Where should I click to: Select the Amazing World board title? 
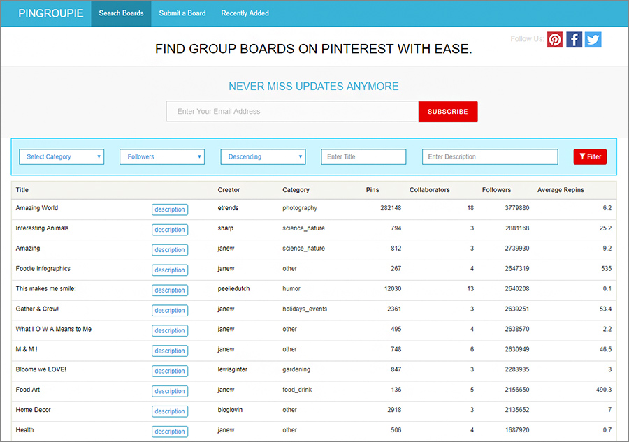[x=36, y=208]
